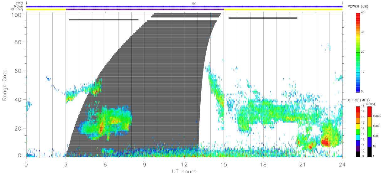The height and width of the screenshot is (178, 385).
Task: Click the "40" label on the POWER scale
Action: click(x=363, y=13)
